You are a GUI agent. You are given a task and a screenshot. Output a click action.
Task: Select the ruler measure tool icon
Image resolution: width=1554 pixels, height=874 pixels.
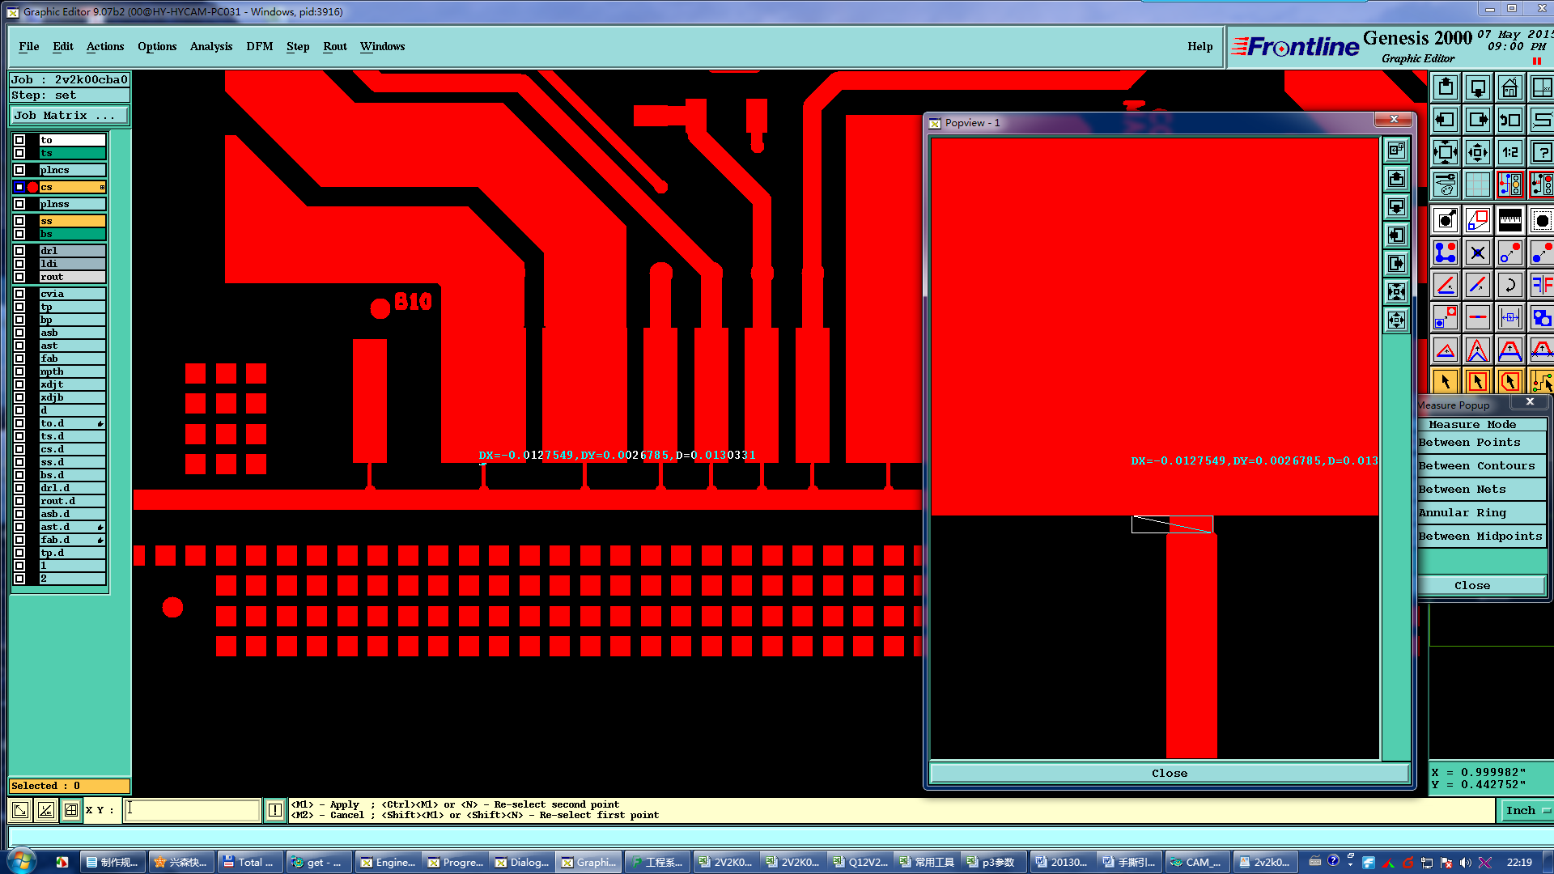point(1509,220)
